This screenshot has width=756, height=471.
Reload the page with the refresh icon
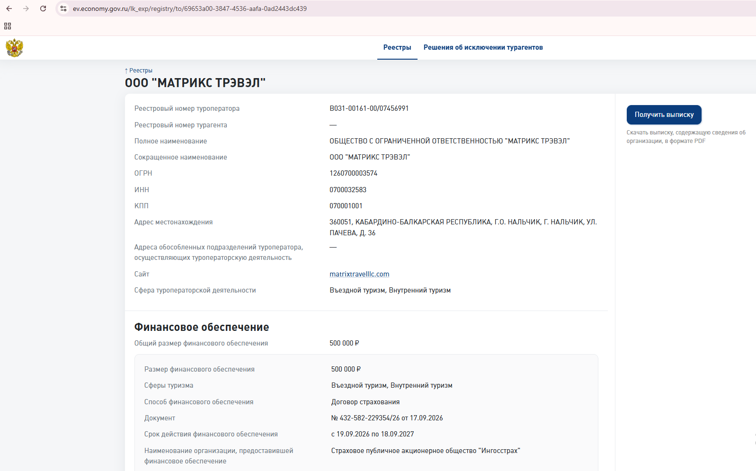click(x=43, y=9)
